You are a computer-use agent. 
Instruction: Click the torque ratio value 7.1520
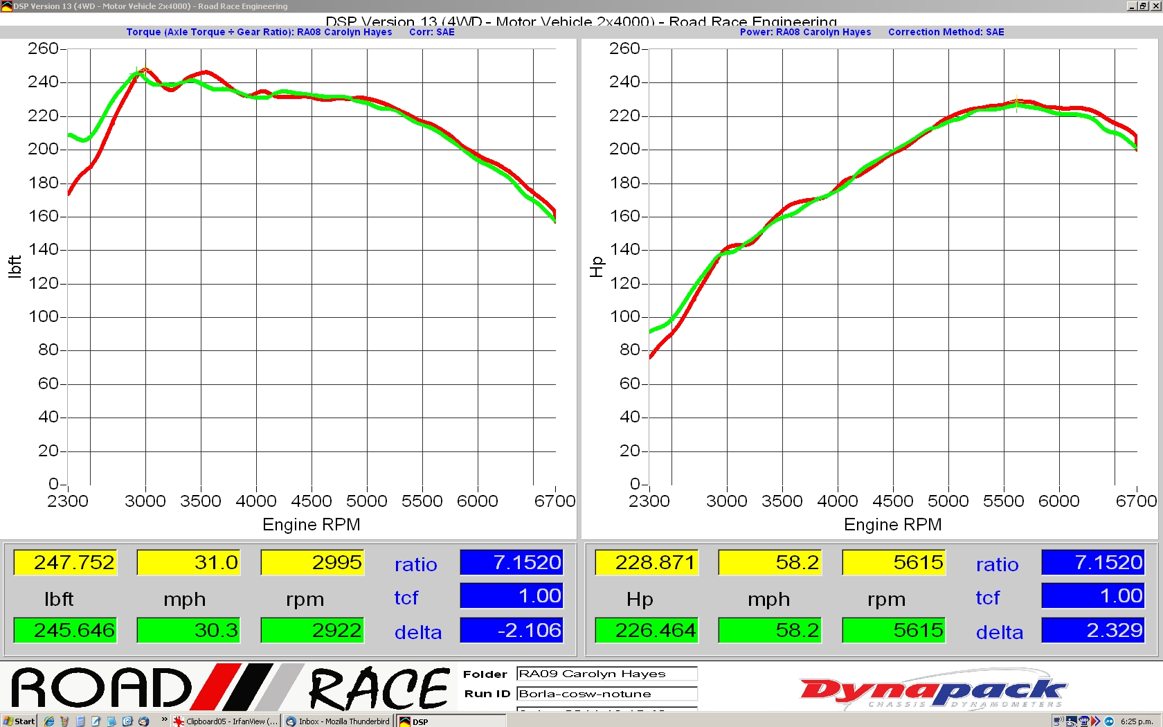pos(512,562)
